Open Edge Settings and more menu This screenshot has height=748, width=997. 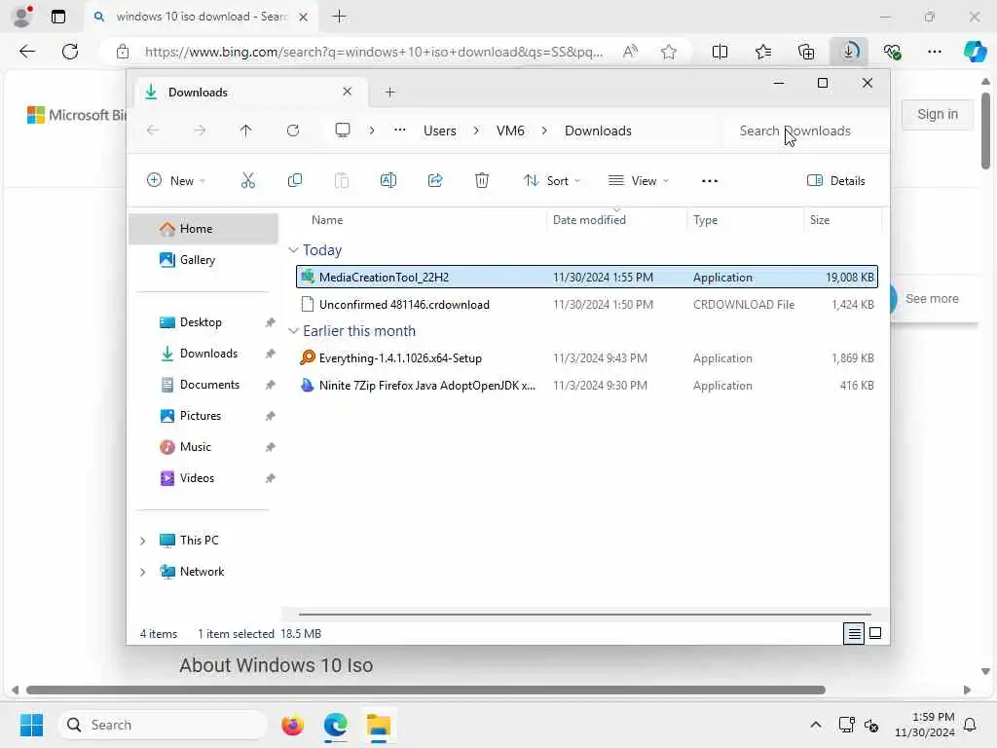coord(934,52)
